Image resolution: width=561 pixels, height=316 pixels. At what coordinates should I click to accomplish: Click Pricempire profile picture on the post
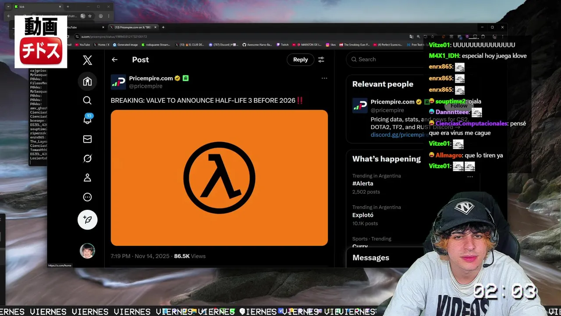point(118,82)
